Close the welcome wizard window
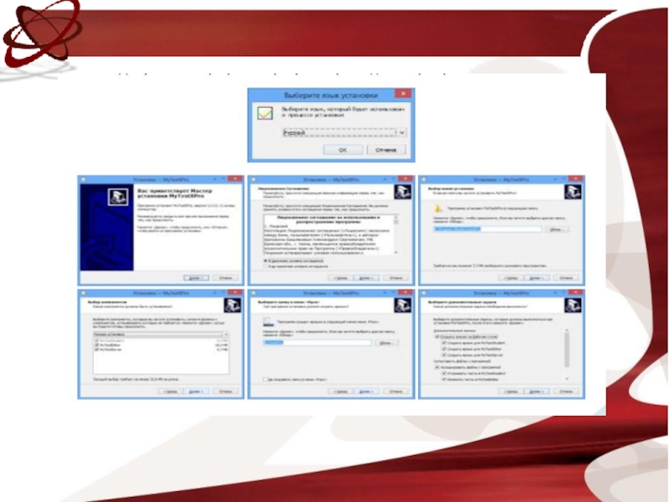The image size is (669, 502). [235, 179]
